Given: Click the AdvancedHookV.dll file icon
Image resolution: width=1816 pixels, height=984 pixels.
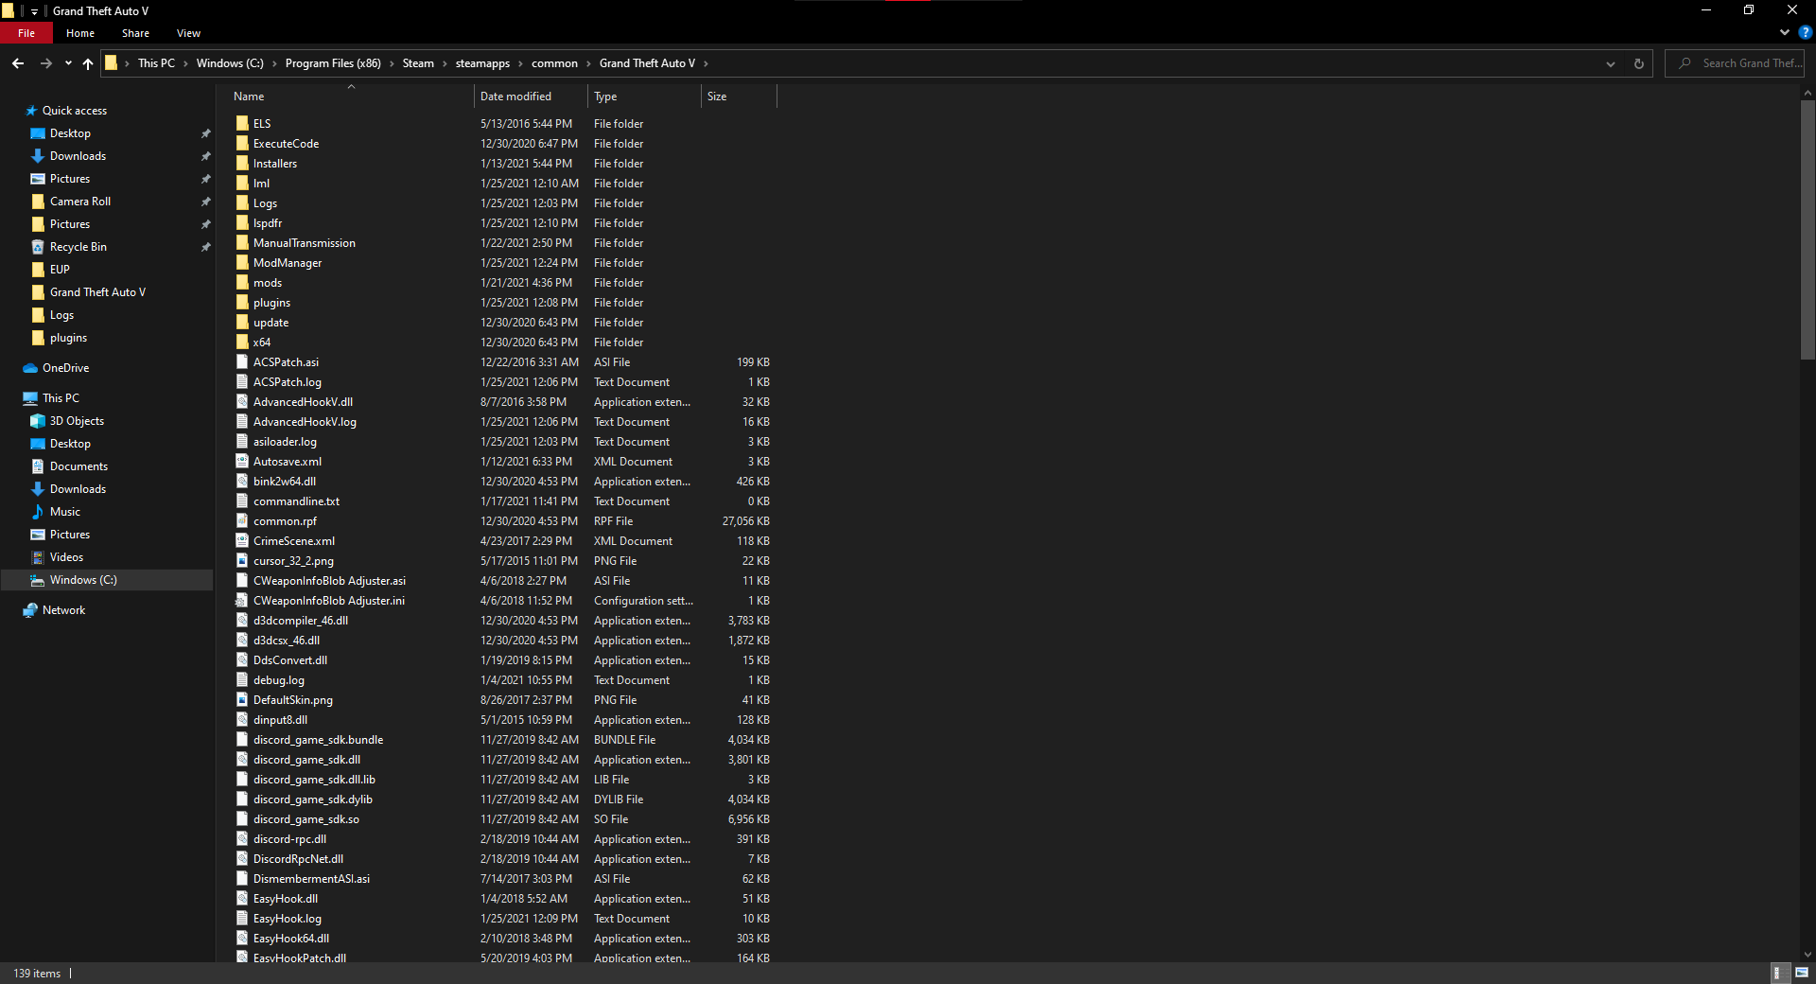Looking at the screenshot, I should click(242, 401).
